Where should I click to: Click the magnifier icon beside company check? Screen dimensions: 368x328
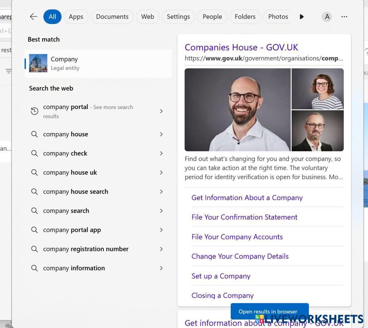[35, 153]
